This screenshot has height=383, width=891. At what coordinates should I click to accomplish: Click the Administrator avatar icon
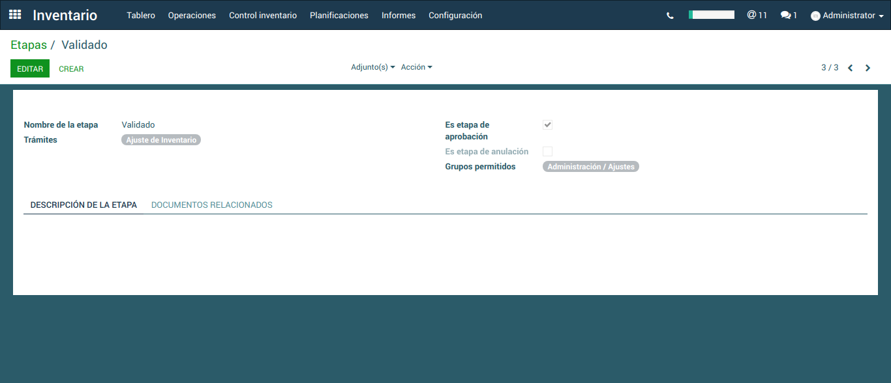point(815,16)
